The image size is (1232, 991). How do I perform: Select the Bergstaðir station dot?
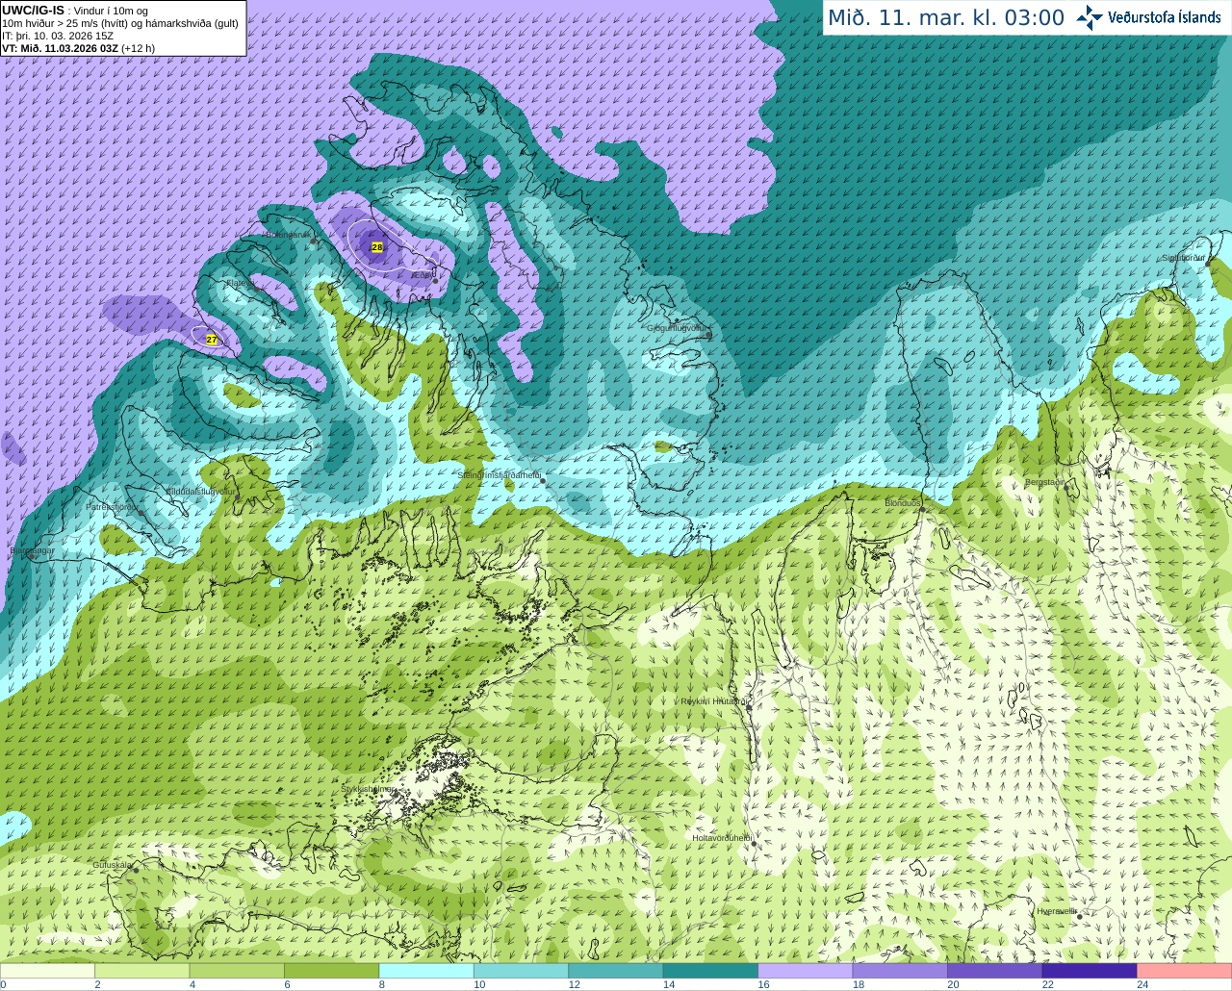pos(1066,488)
